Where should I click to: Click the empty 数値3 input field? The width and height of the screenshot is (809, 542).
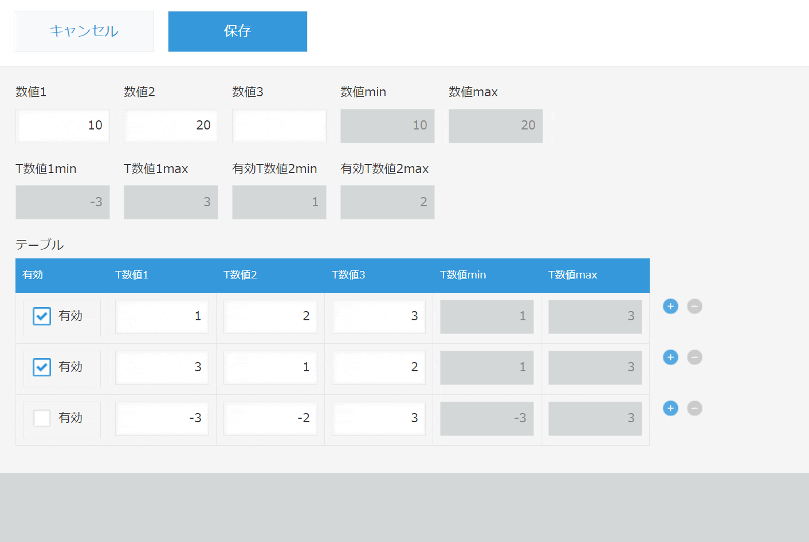tap(279, 126)
